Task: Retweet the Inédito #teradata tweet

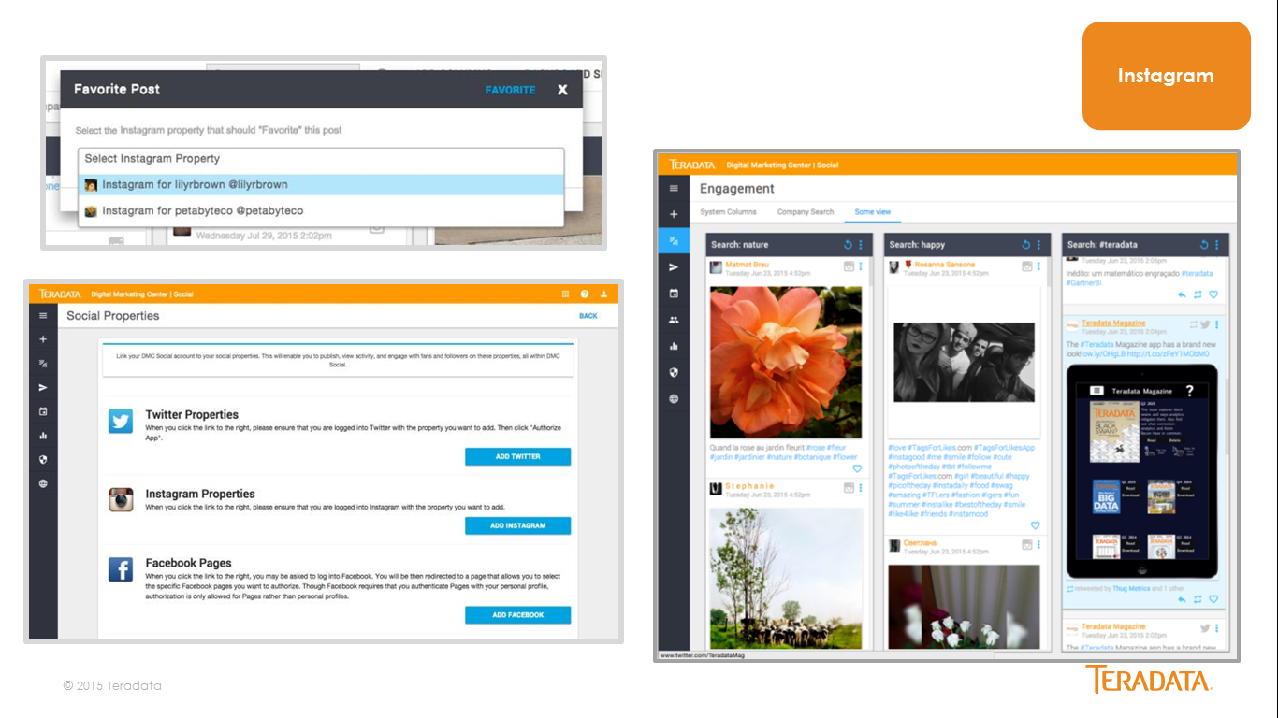Action: tap(1198, 294)
